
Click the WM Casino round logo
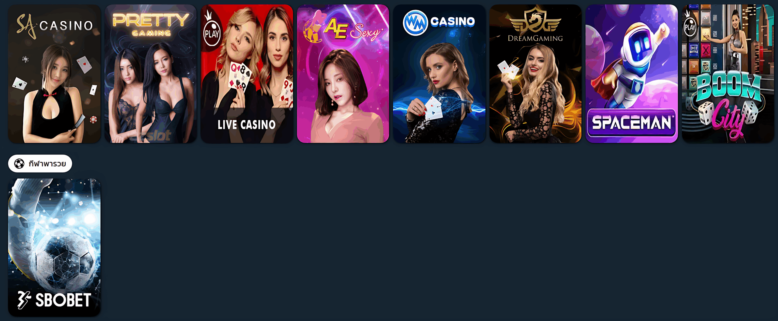pyautogui.click(x=415, y=22)
